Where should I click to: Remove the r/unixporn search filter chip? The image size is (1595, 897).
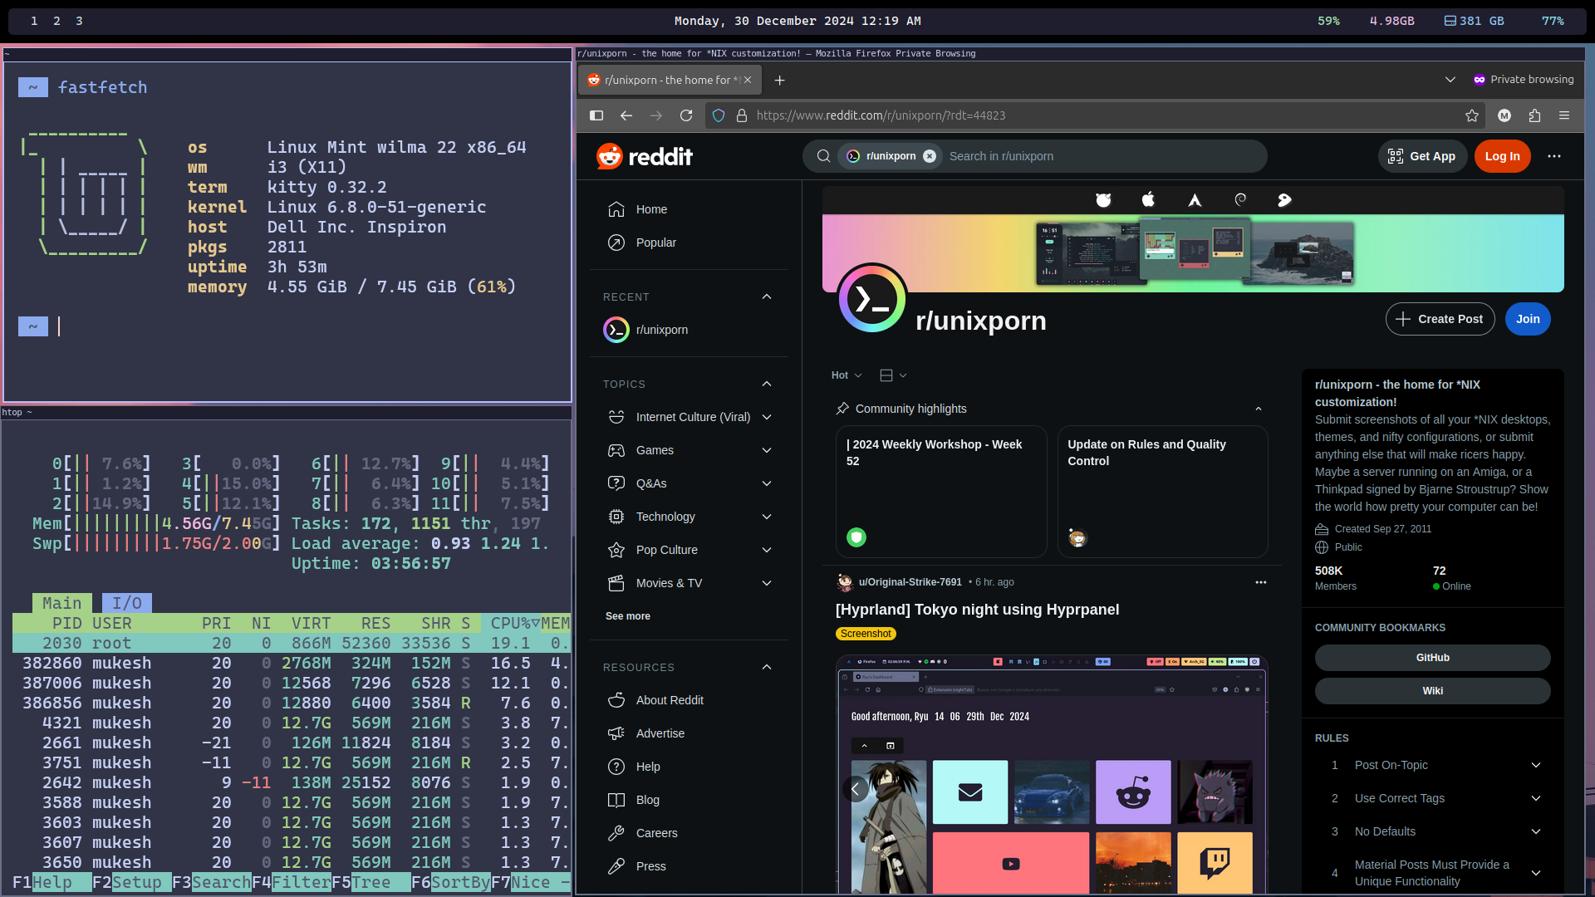930,156
